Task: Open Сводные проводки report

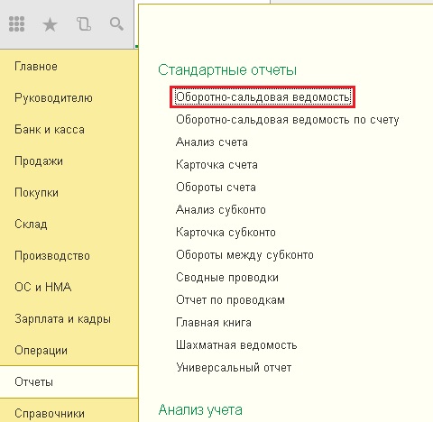Action: coord(227,278)
